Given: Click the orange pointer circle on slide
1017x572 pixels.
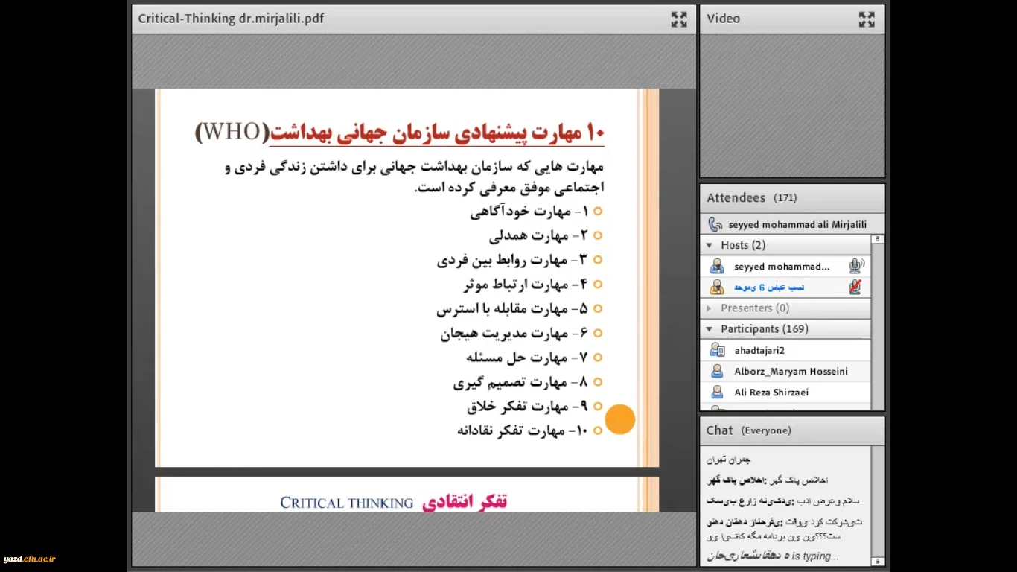Looking at the screenshot, I should 619,419.
